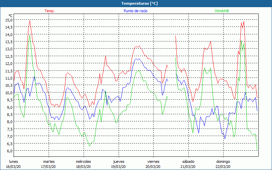Click the 20/03/20 date label
The height and width of the screenshot is (170, 272).
pos(153,167)
